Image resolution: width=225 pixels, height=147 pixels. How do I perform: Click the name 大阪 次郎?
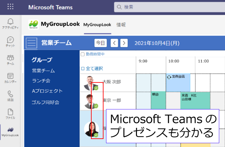(112, 82)
